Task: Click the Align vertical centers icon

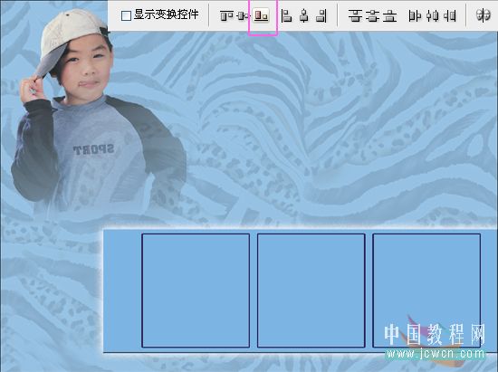Action: click(x=244, y=15)
